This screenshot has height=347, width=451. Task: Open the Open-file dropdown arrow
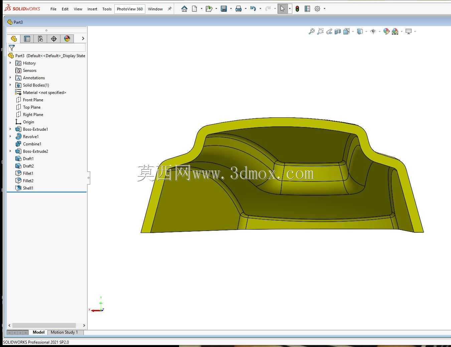point(216,9)
